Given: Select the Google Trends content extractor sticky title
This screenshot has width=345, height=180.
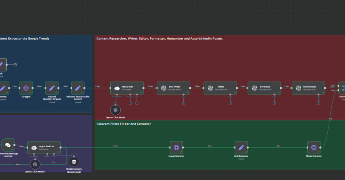Looking at the screenshot, I should (24, 38).
